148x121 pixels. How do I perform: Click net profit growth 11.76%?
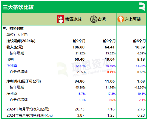pos(111,87)
